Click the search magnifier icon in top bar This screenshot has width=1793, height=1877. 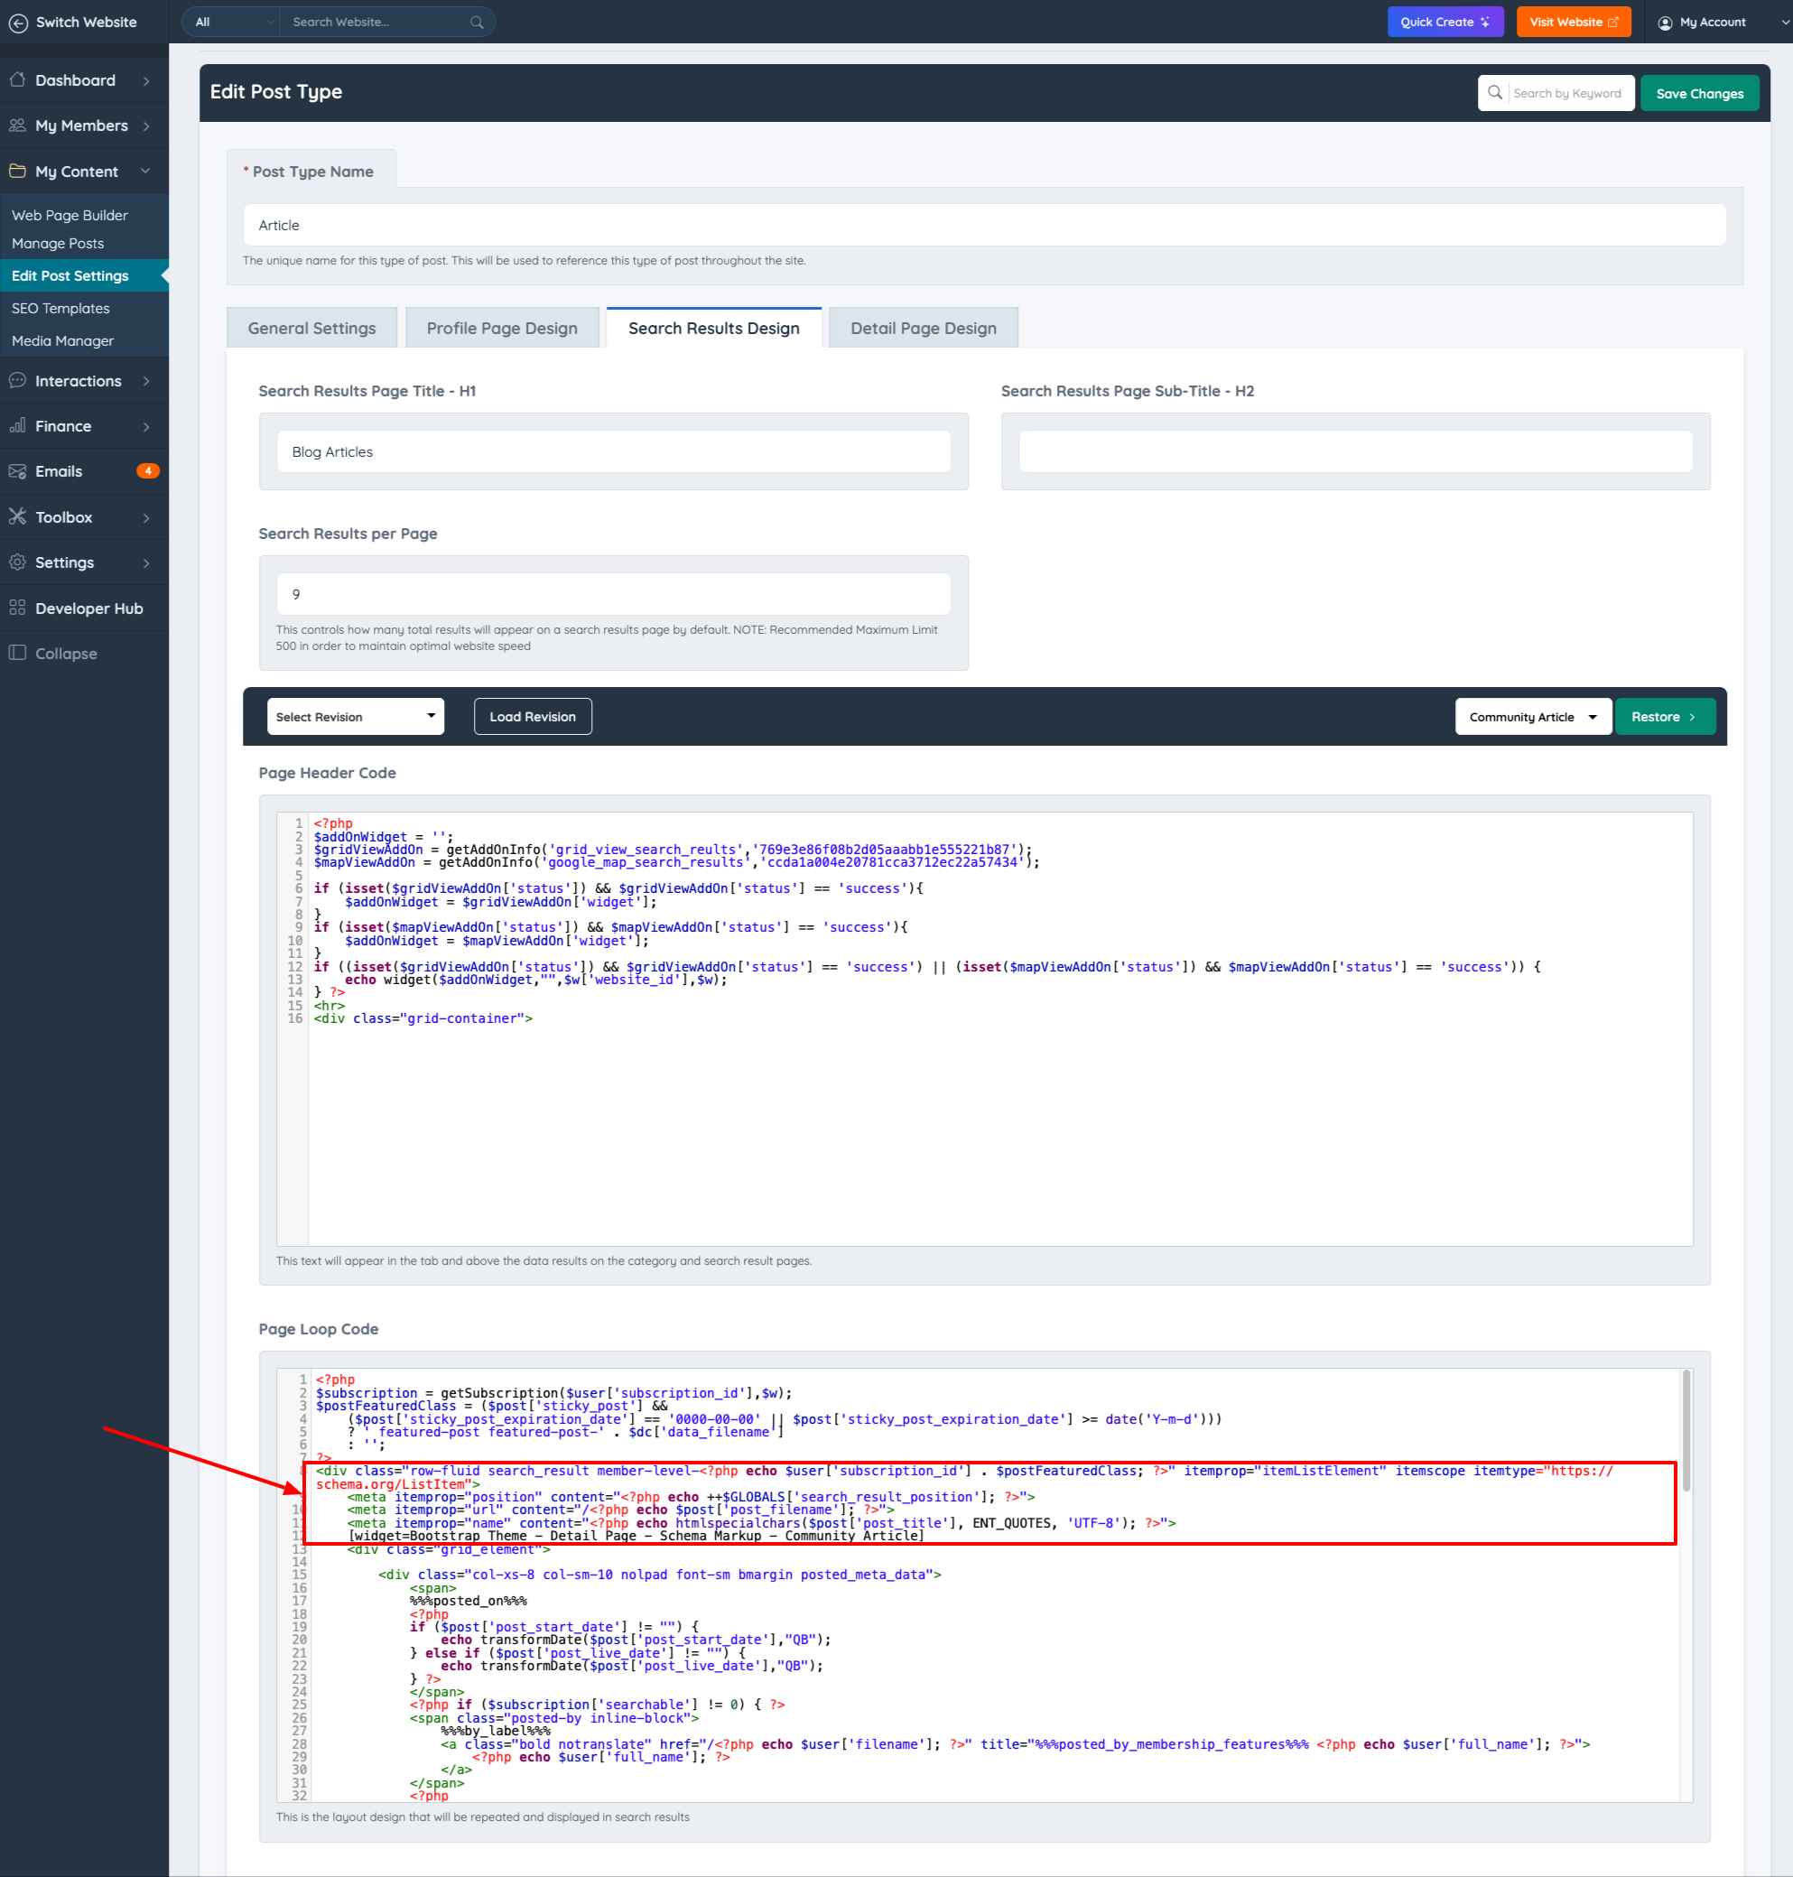(x=477, y=22)
